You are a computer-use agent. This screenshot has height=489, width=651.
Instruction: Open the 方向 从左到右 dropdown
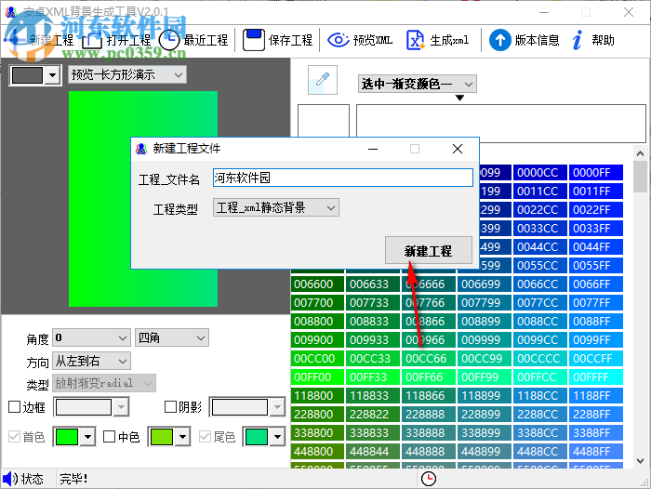(92, 361)
